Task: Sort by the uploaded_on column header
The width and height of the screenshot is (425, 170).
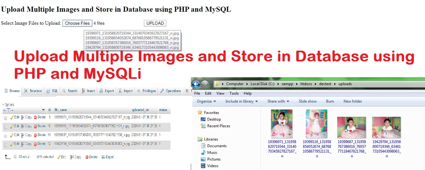Action: coord(140,110)
